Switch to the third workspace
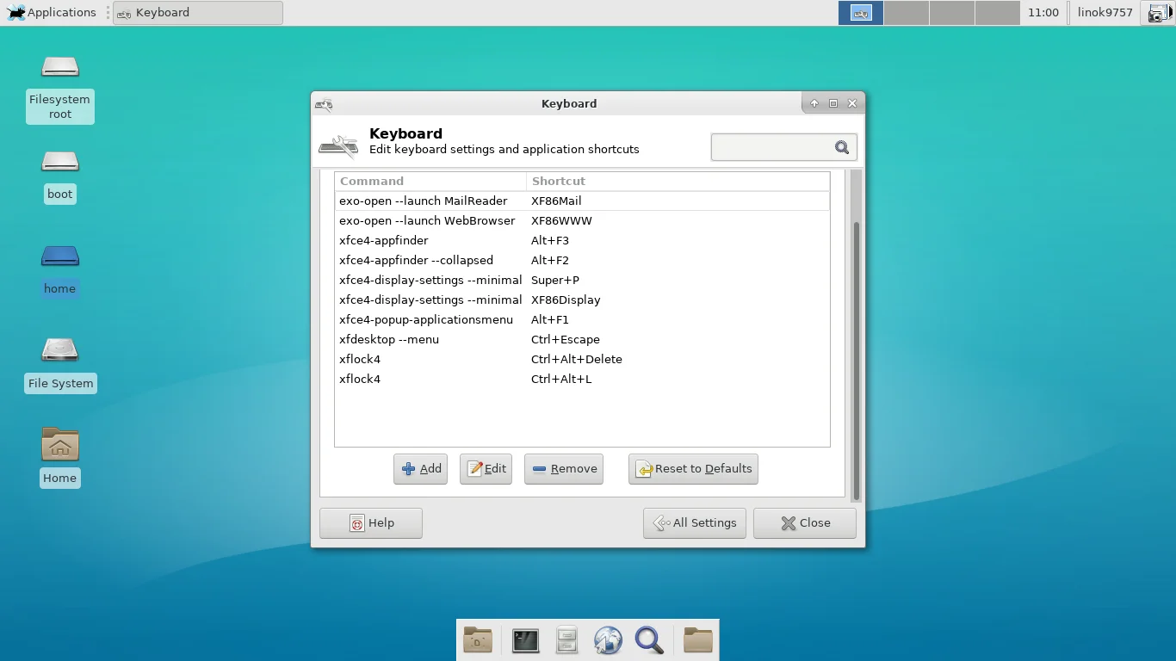 (951, 13)
